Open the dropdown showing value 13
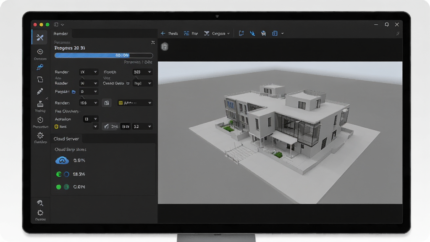This screenshot has height=242, width=430. coord(91,119)
